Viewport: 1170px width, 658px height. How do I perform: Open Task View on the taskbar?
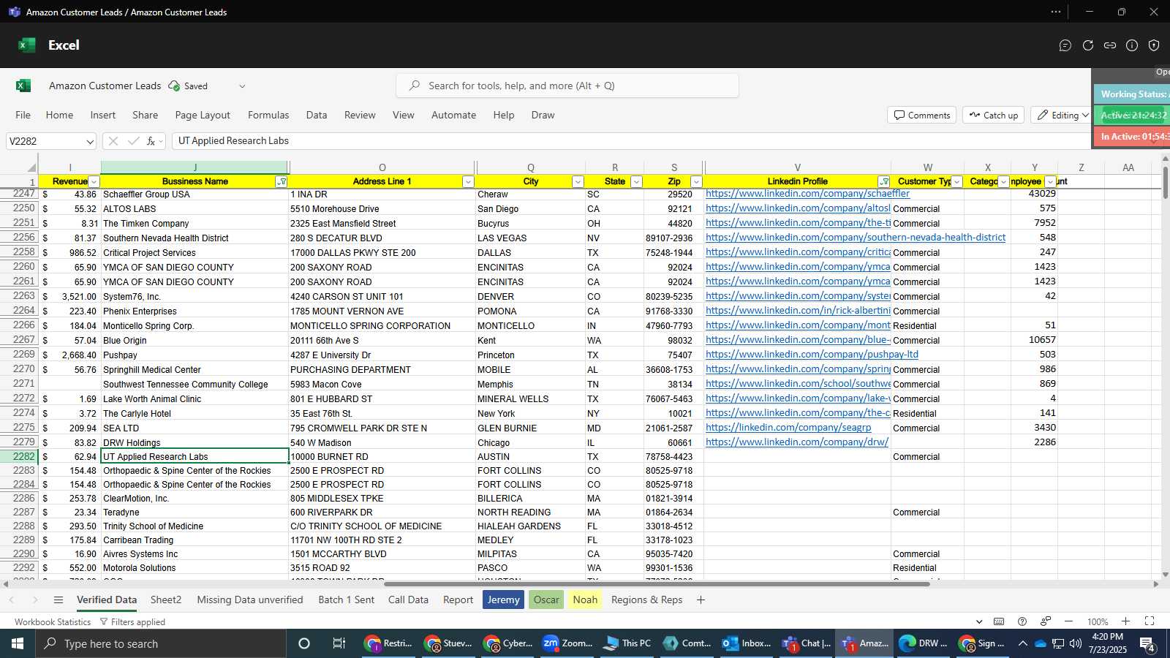pyautogui.click(x=339, y=643)
